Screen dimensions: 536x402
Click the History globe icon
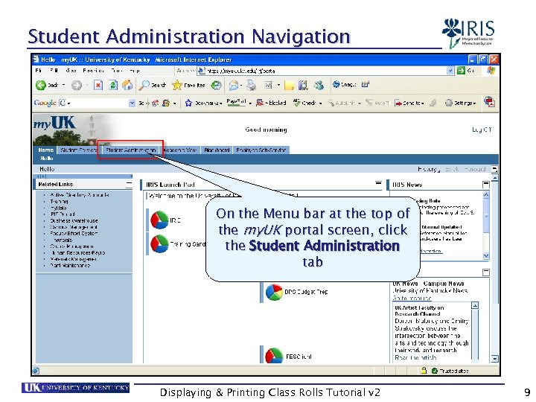tap(216, 85)
